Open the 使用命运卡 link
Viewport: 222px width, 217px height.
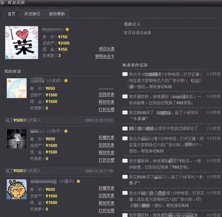105,56
